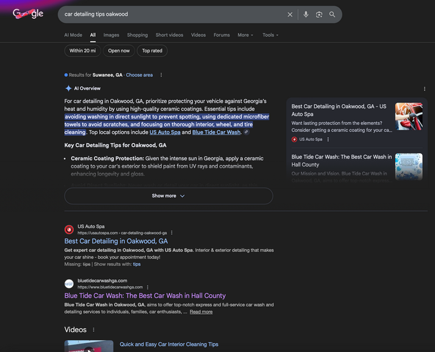
Task: Click the AI Overview sparkle icon
Action: pos(68,88)
